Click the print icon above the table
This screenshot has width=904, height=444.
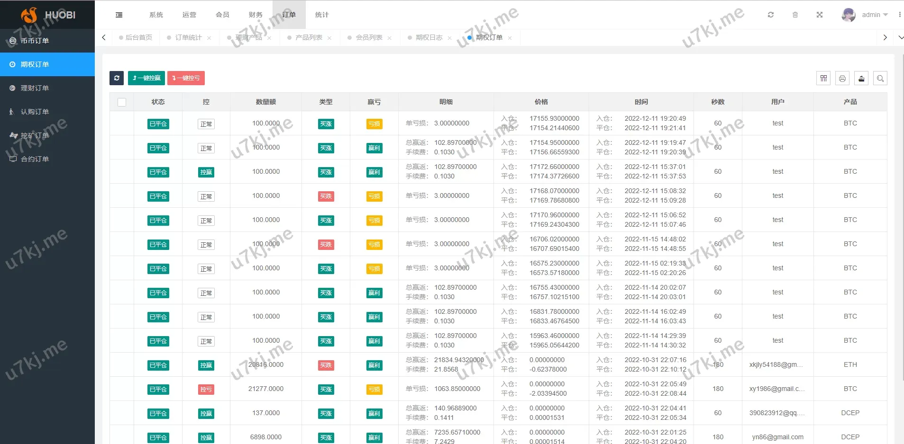pyautogui.click(x=842, y=79)
